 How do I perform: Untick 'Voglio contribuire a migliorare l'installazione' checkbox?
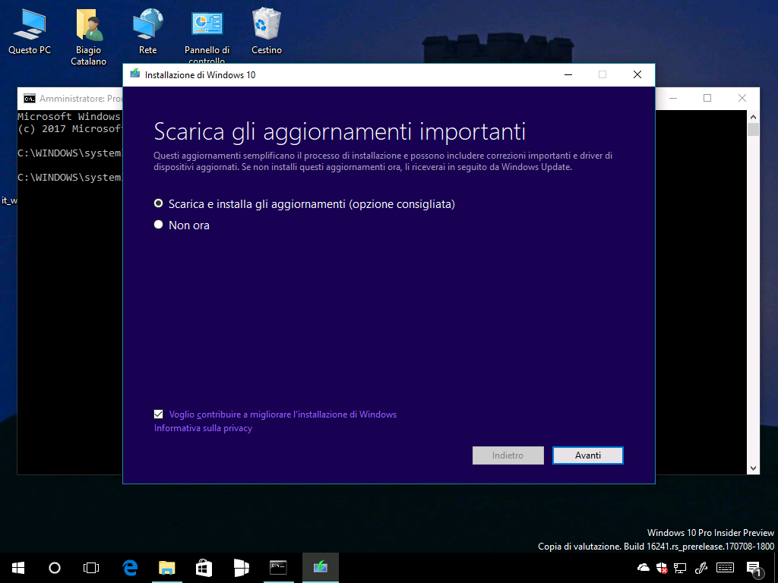click(x=158, y=414)
